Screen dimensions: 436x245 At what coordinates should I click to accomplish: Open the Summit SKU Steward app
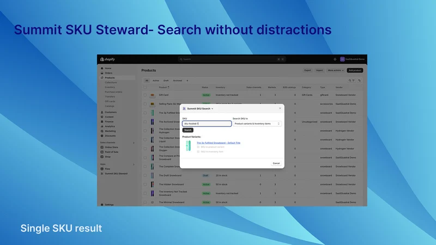click(x=116, y=173)
